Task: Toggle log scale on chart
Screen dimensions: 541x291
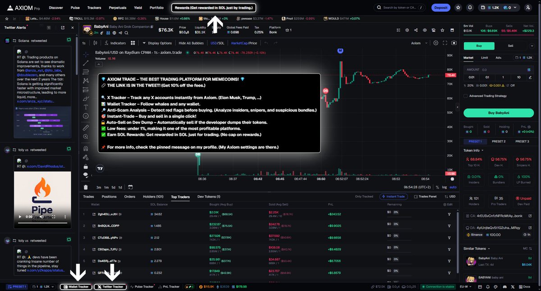Action: (445, 187)
